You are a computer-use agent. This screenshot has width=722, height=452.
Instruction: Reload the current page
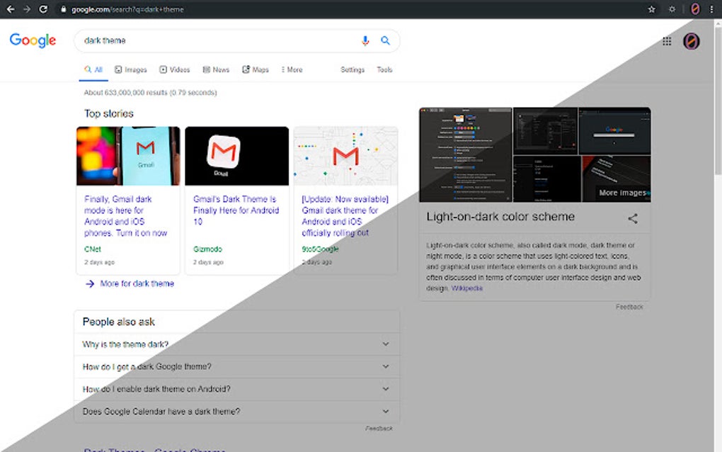[x=44, y=9]
